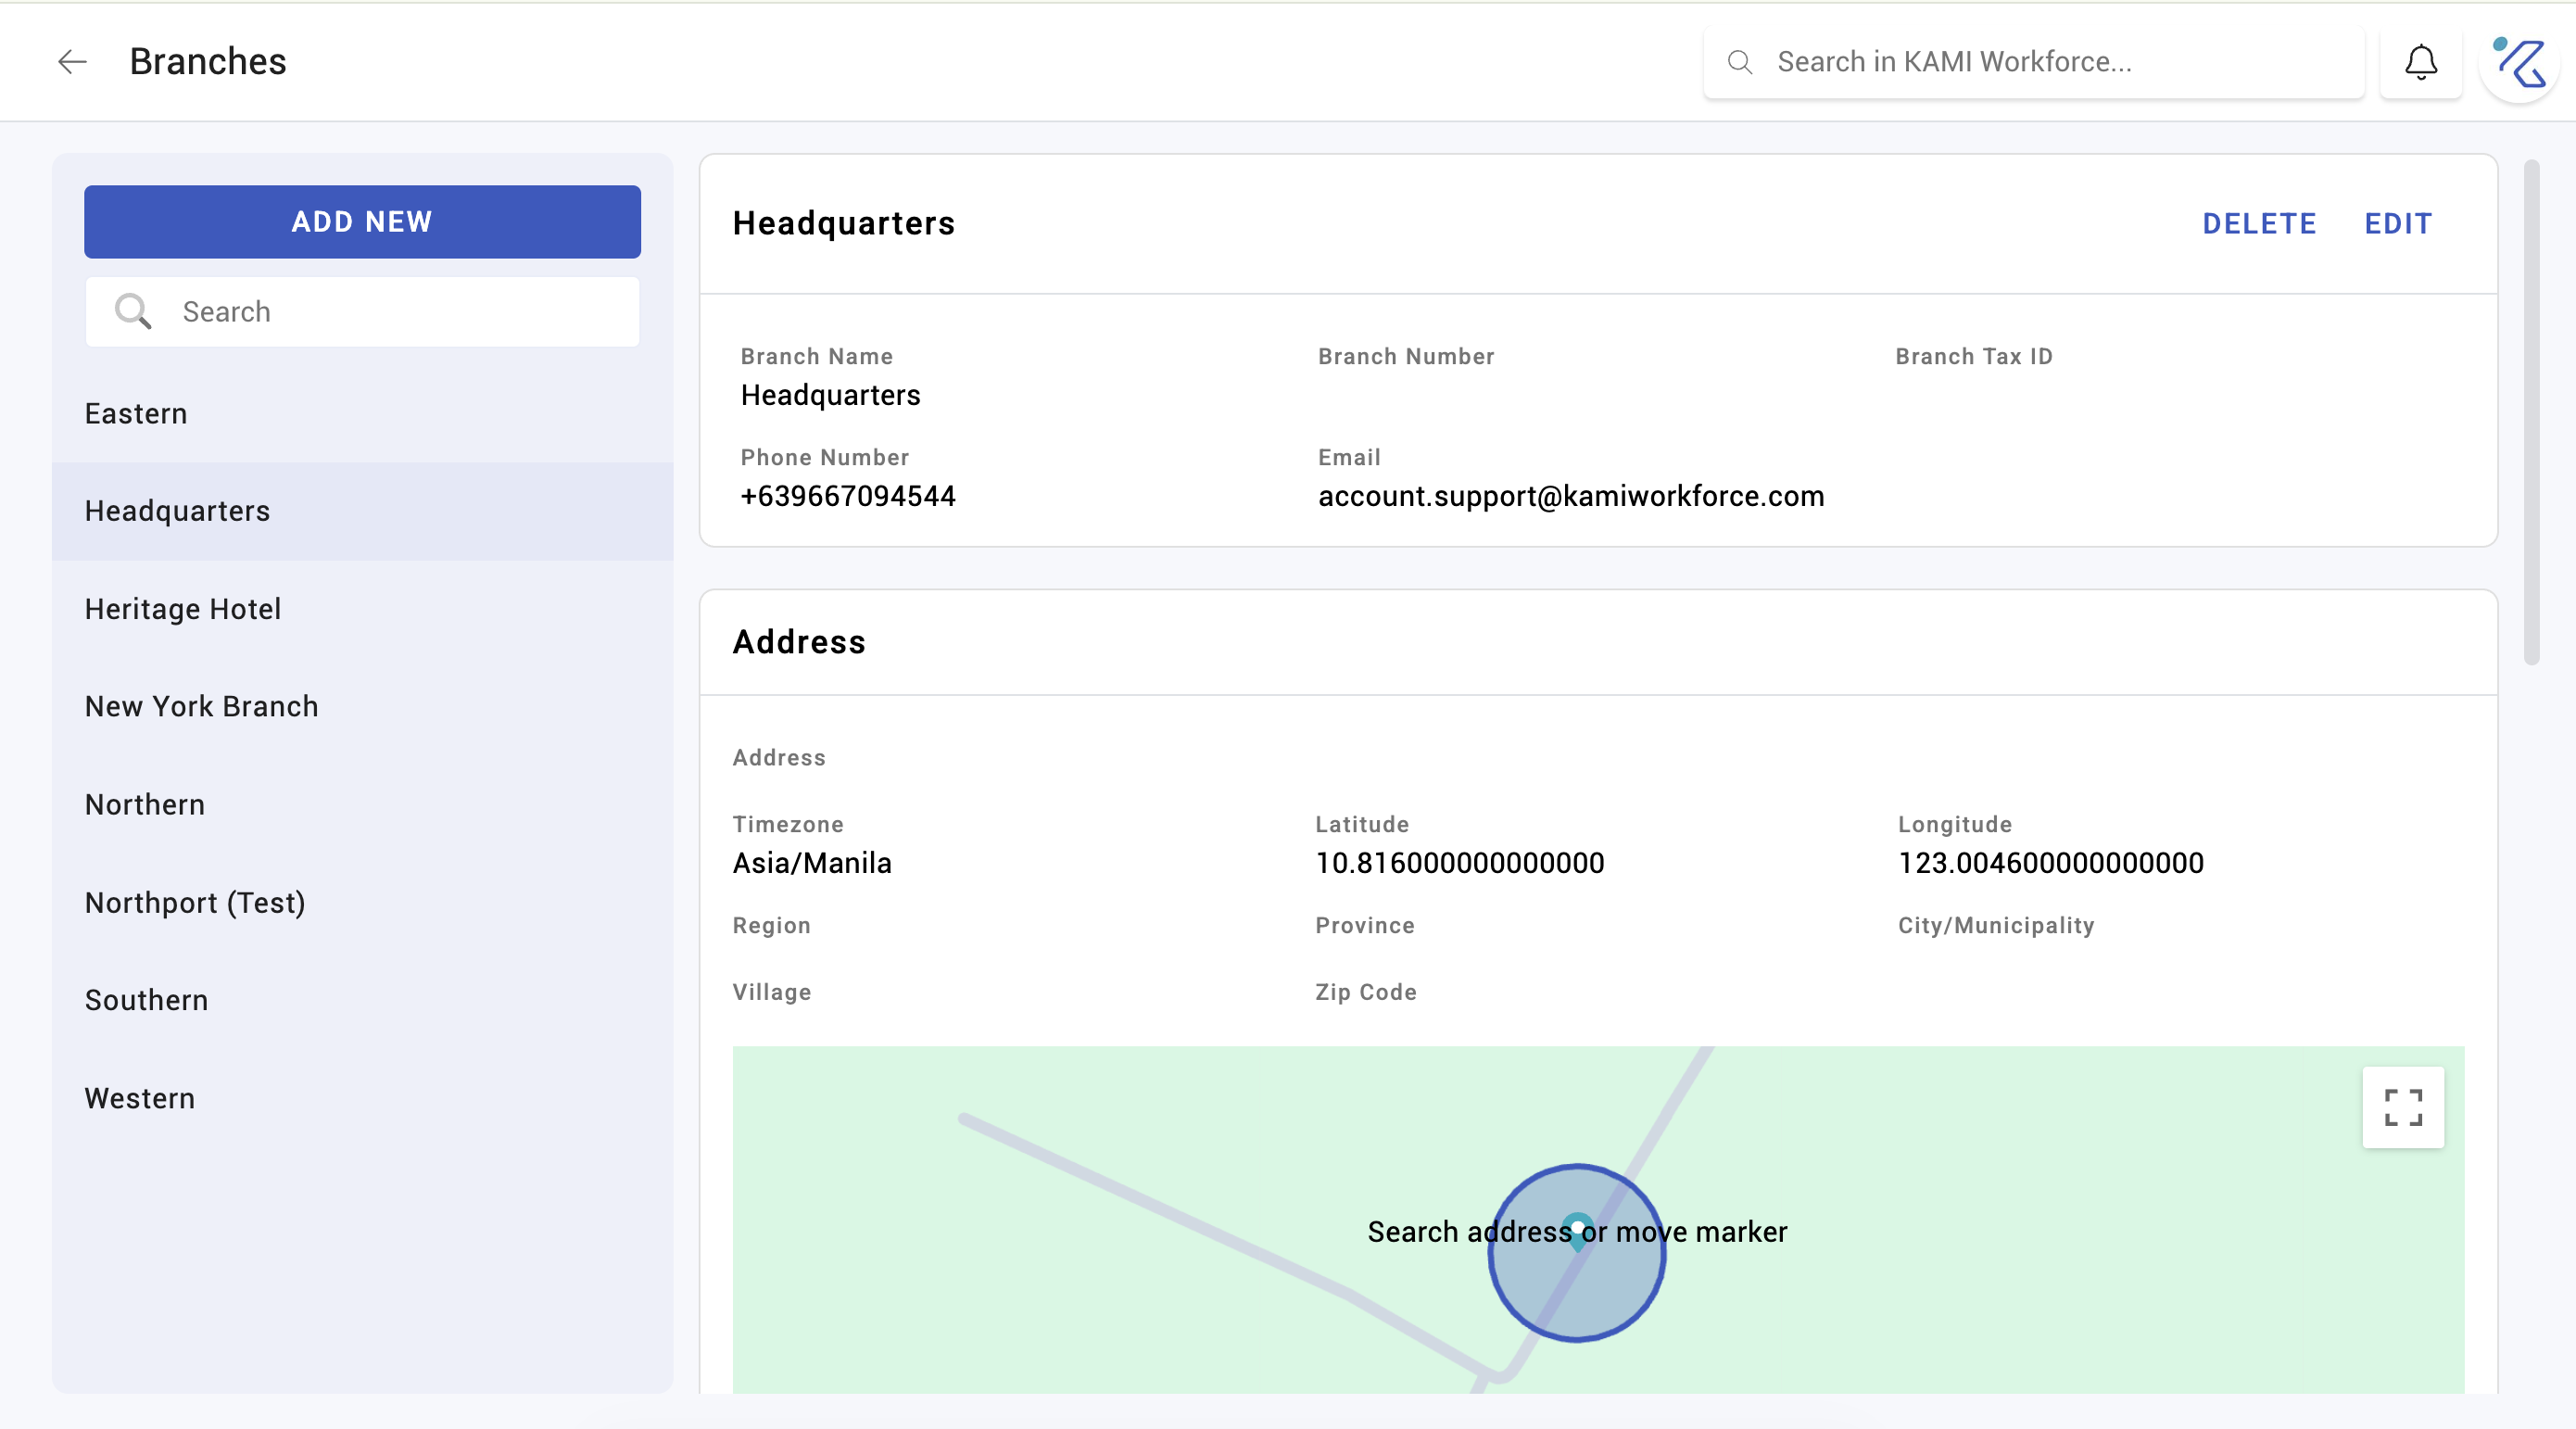Viewport: 2576px width, 1429px height.
Task: Click the Branch Name value Headquarters
Action: pyautogui.click(x=830, y=395)
